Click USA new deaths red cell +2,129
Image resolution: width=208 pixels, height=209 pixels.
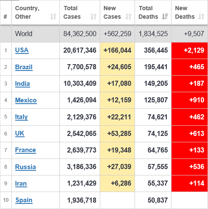189,51
